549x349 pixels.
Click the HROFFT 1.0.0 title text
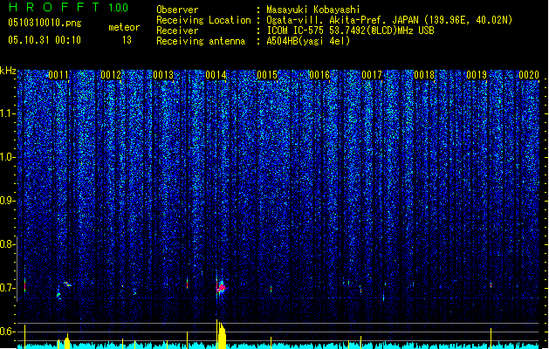68,7
